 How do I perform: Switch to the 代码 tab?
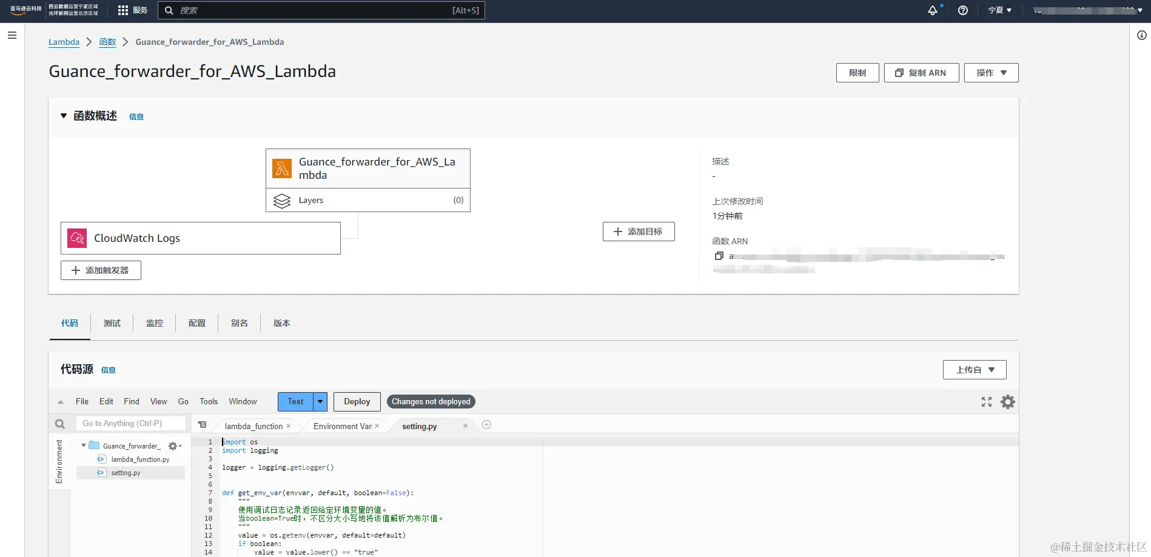[x=70, y=323]
